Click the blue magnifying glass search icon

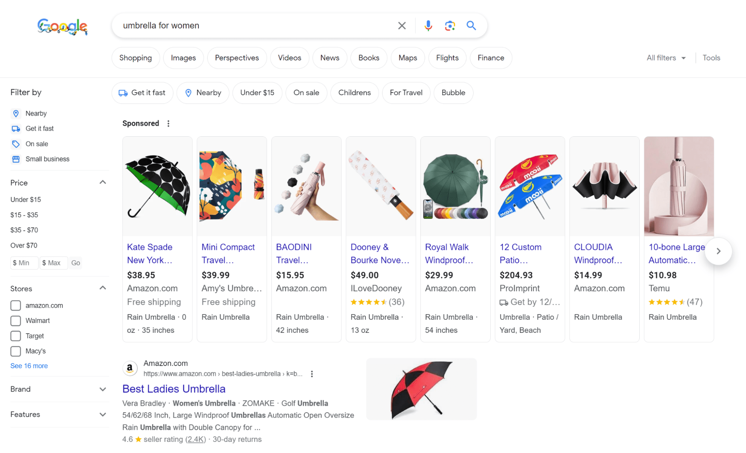tap(471, 26)
